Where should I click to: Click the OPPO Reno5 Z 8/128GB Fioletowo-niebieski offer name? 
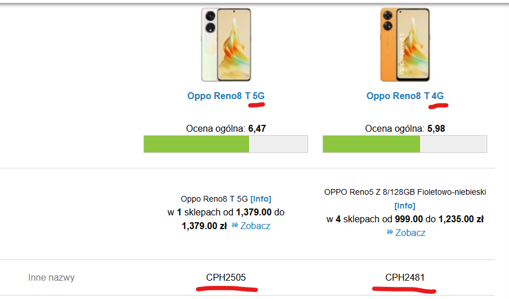click(x=405, y=192)
